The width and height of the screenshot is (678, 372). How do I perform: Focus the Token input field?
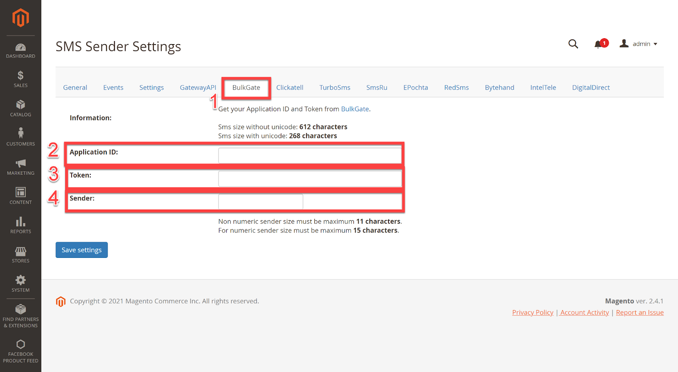[x=310, y=179]
